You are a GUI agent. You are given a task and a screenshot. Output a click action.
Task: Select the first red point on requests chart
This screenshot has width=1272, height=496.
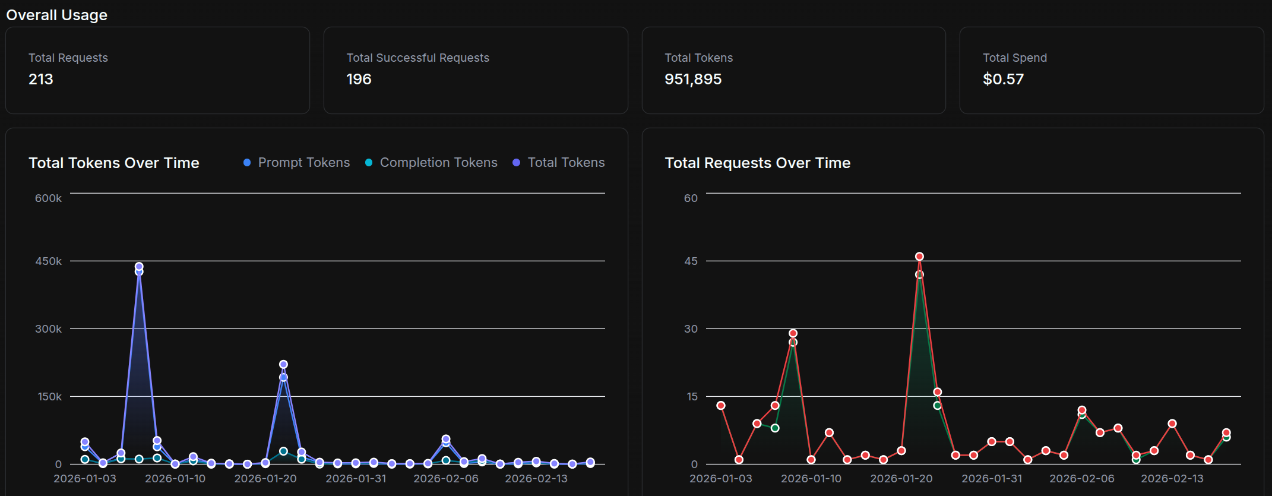(x=721, y=406)
